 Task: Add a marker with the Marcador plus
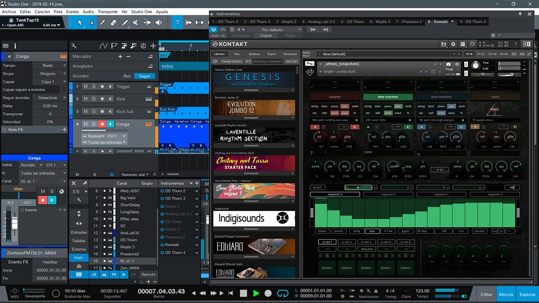[120, 57]
